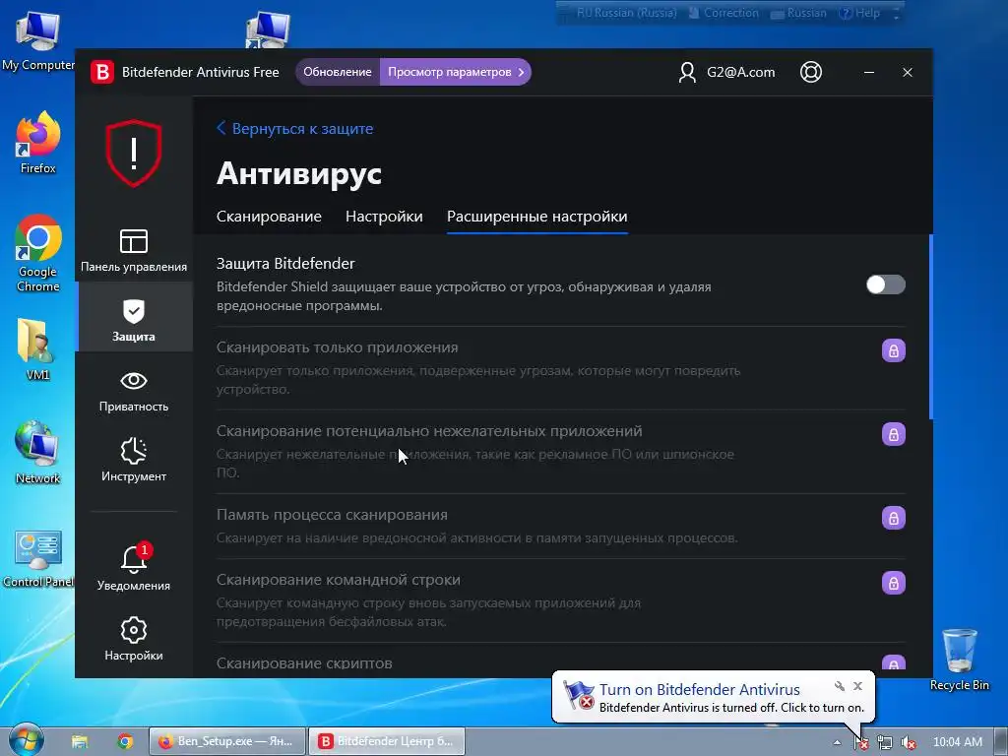The image size is (1008, 756).
Task: Click the 10:04 AM clock
Action: coord(957,742)
